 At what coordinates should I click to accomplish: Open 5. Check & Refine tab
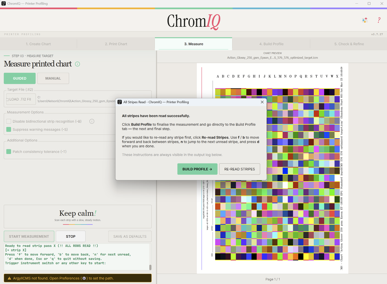[x=349, y=44]
